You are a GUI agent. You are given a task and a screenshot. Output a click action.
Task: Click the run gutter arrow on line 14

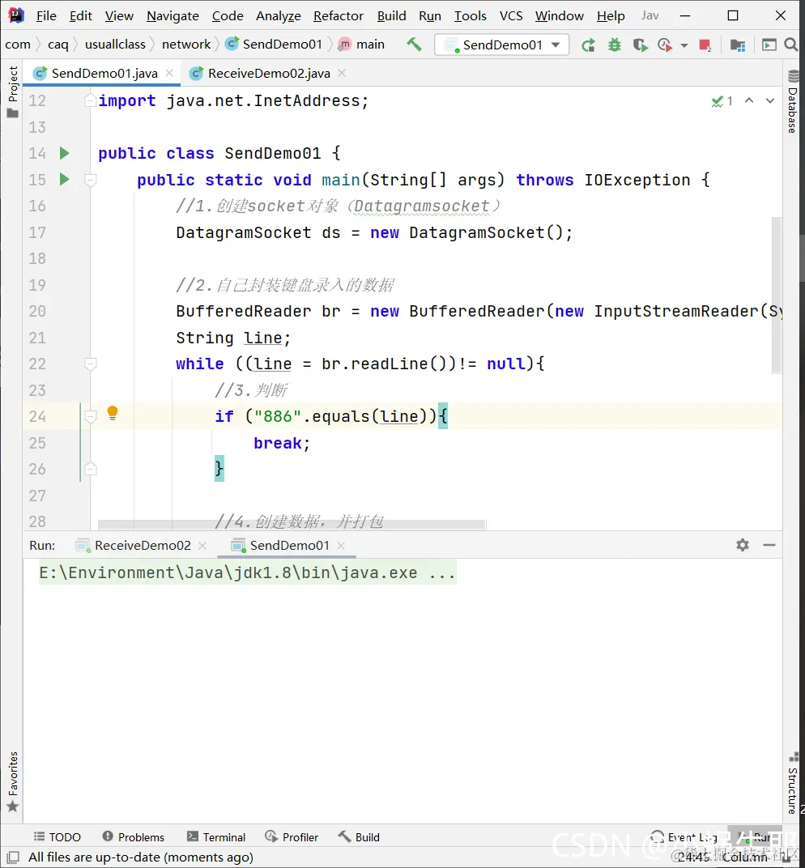(64, 153)
